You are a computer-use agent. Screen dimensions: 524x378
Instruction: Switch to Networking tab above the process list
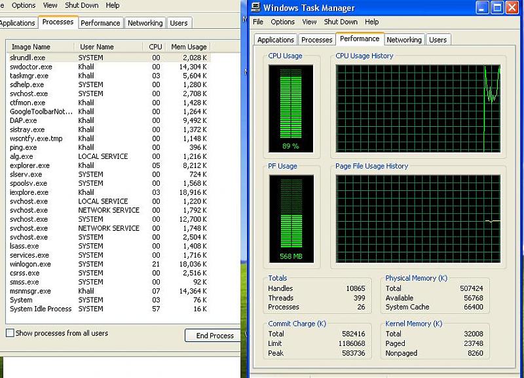(x=145, y=23)
